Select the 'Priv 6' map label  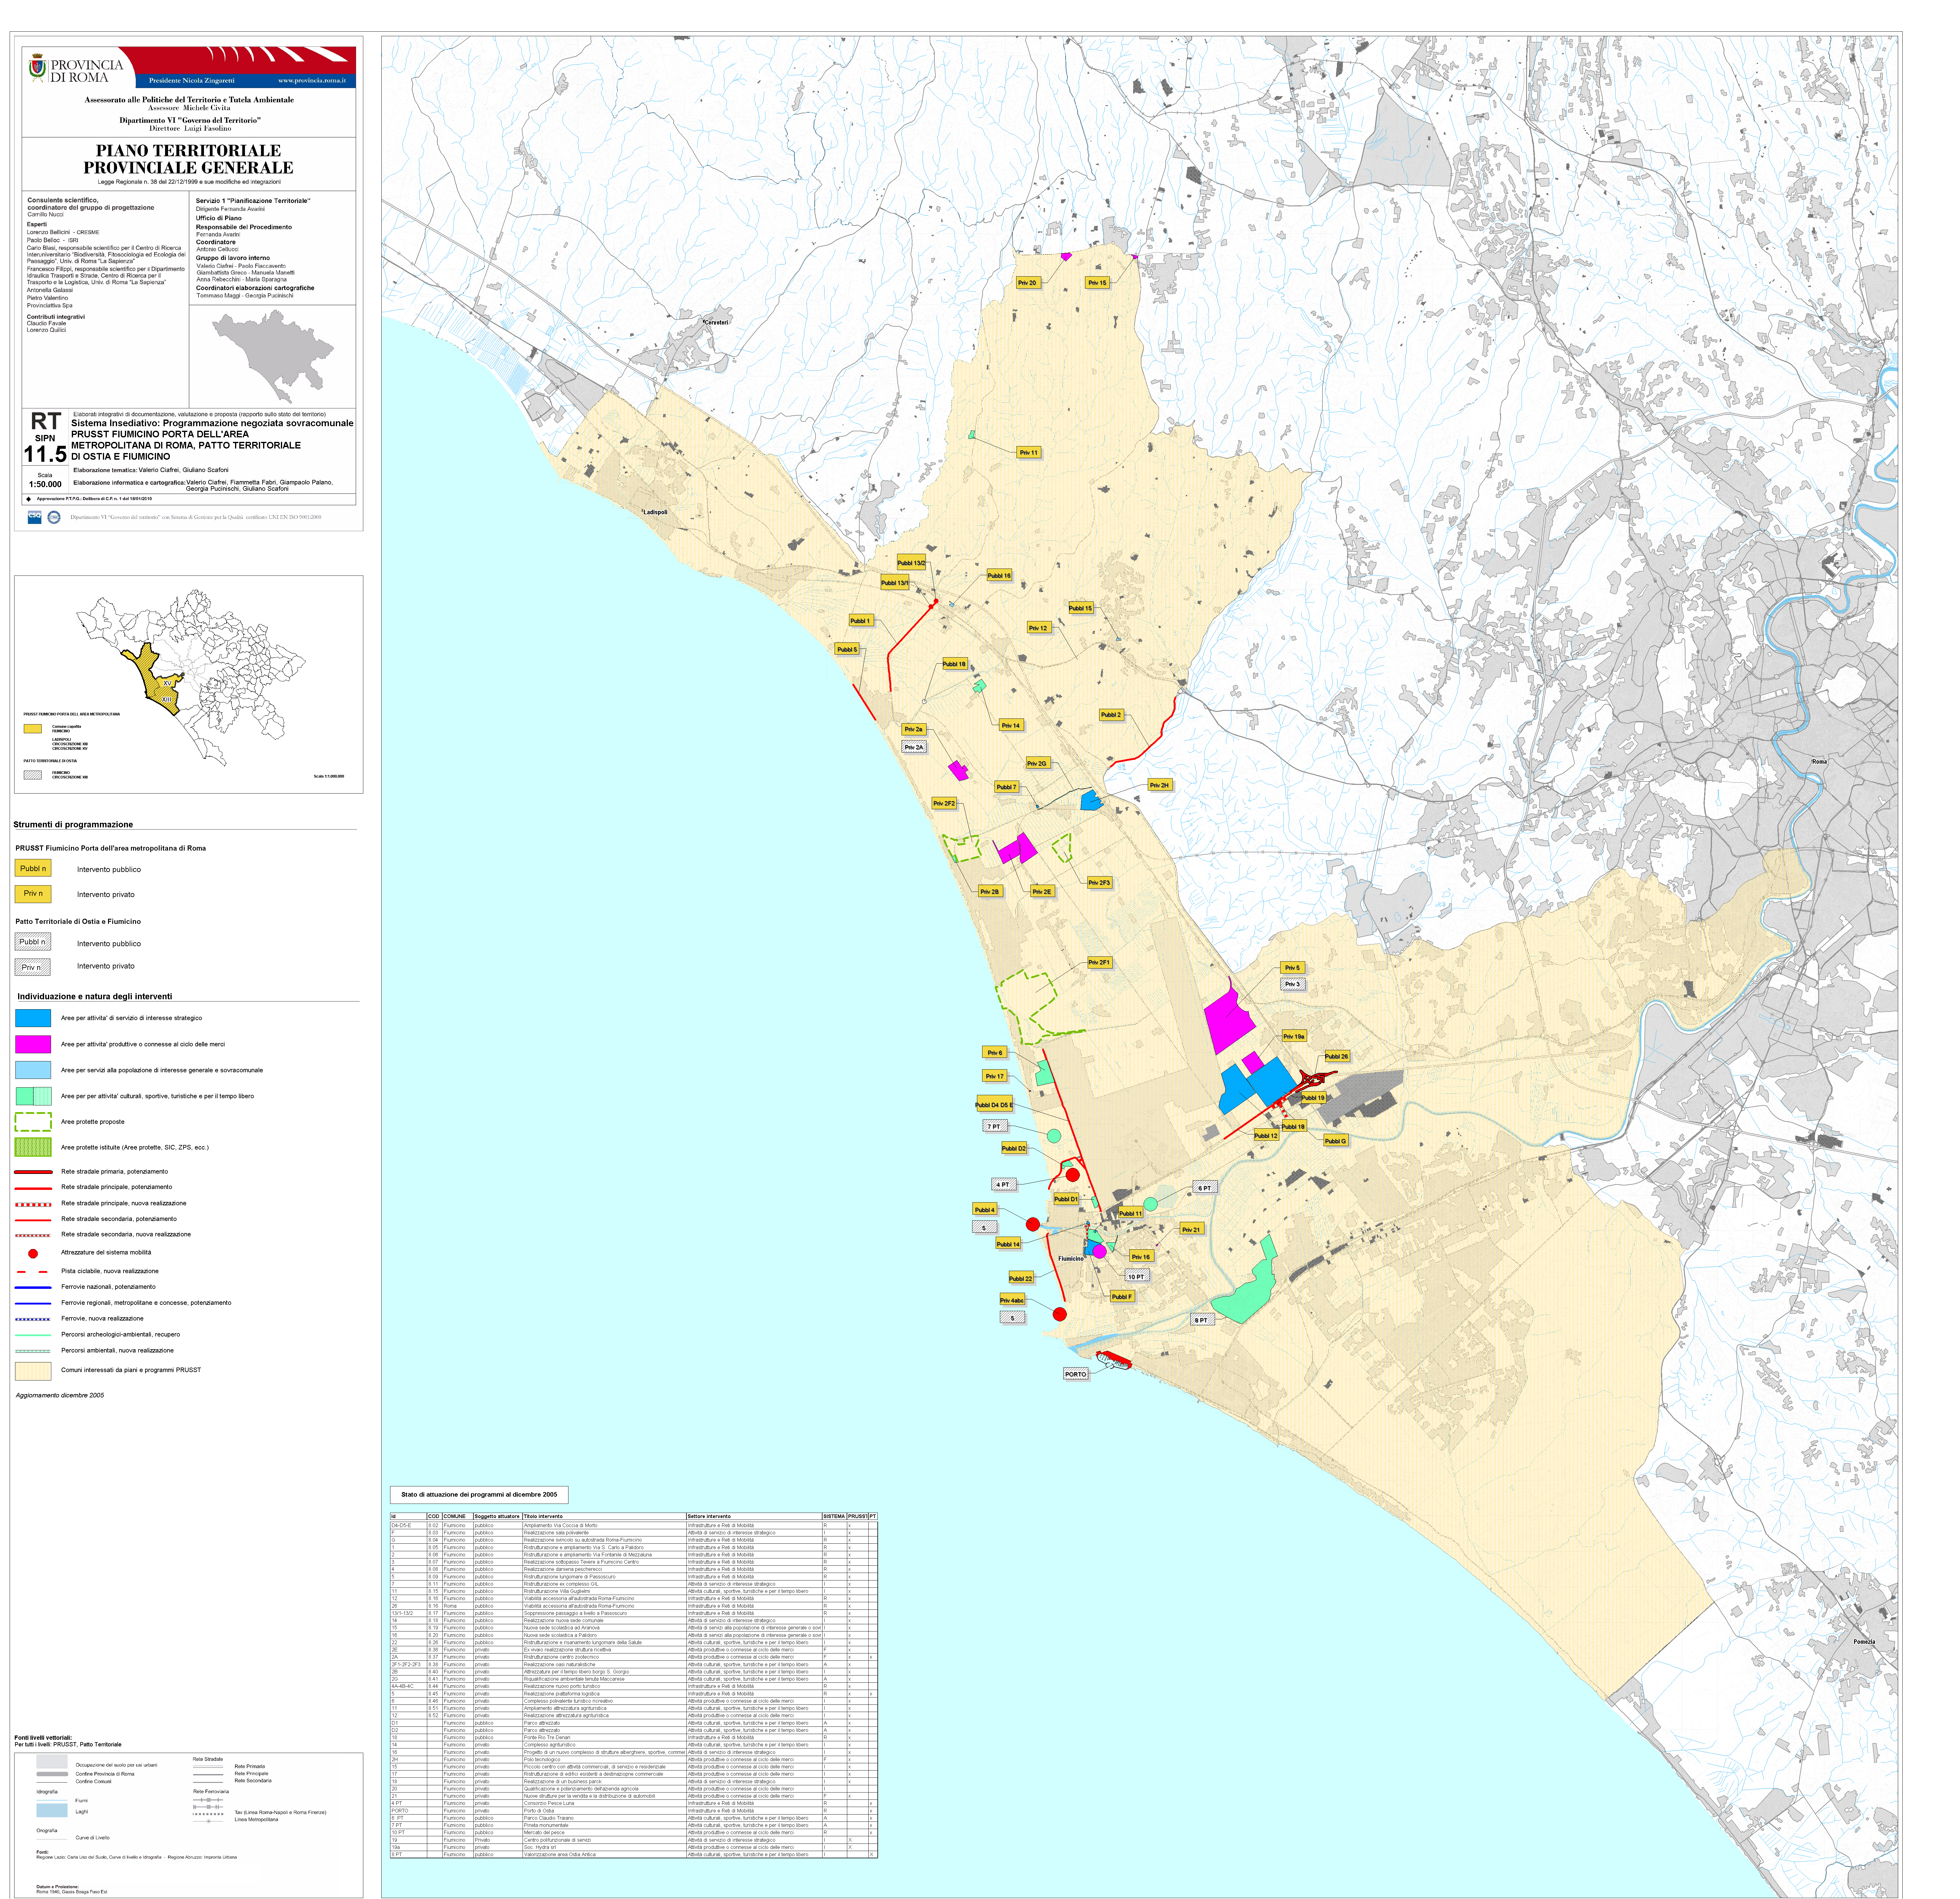pos(994,1052)
